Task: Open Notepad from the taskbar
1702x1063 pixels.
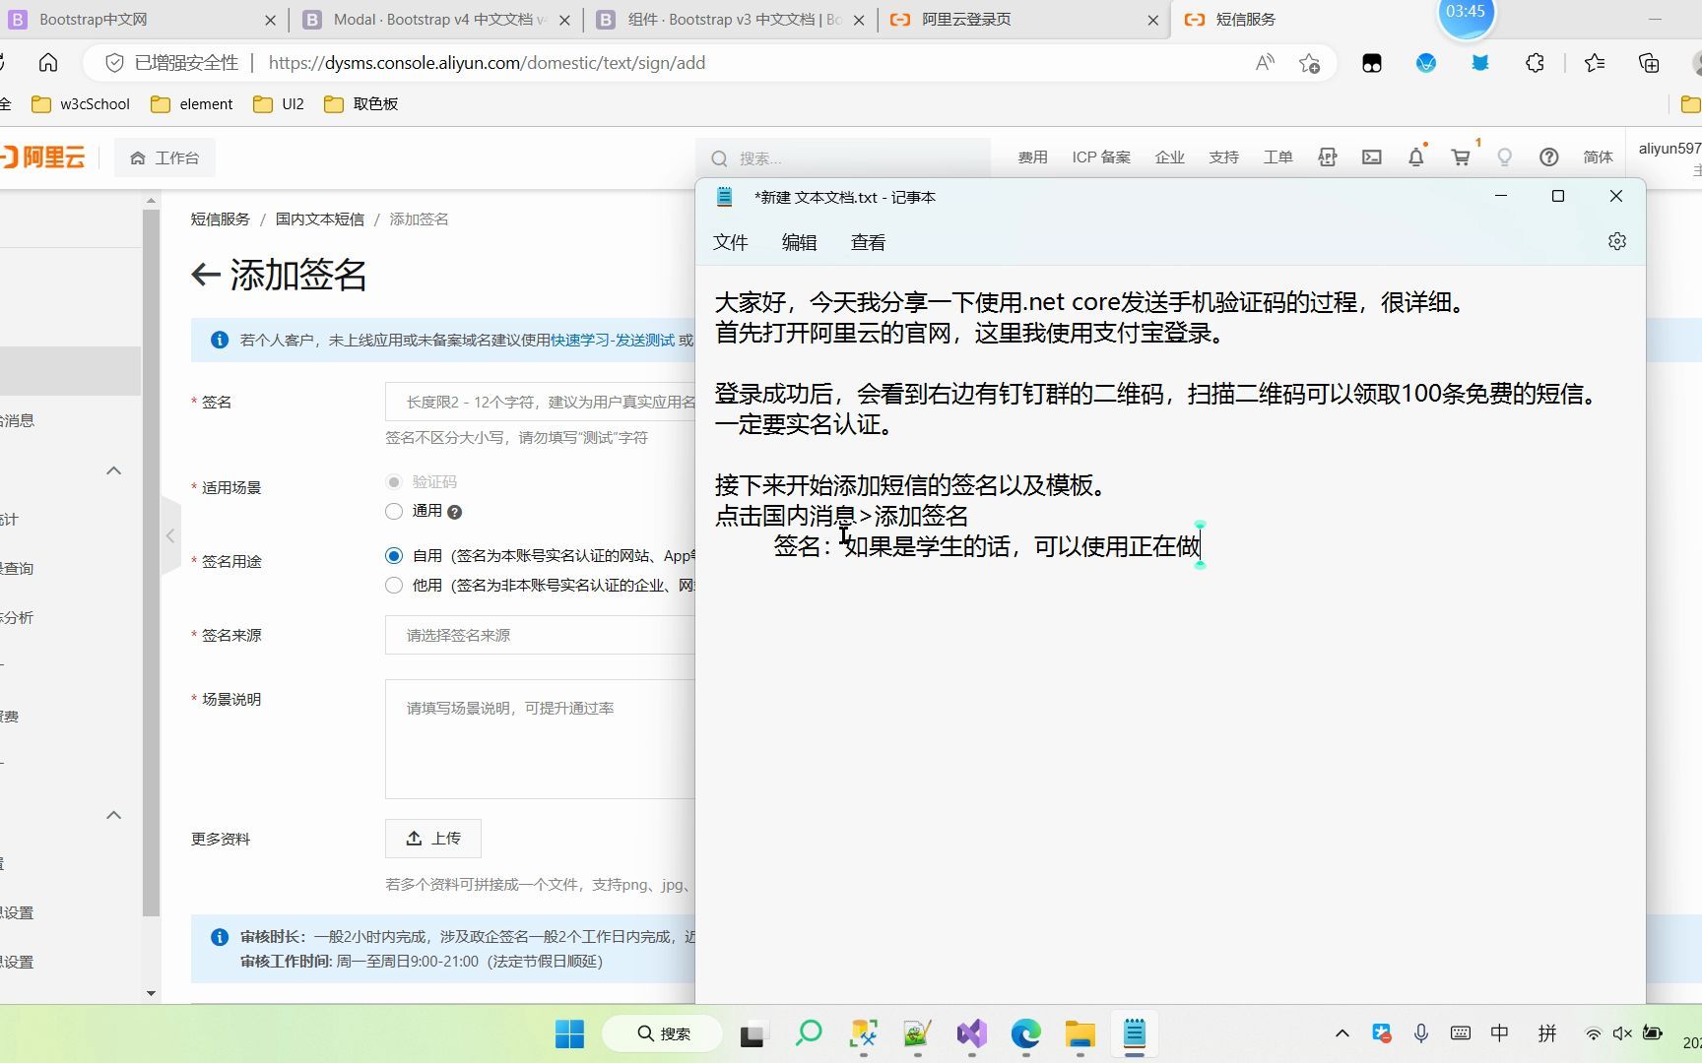Action: click(1134, 1033)
